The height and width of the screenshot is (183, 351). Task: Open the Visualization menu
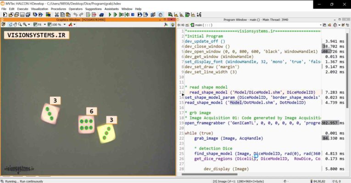[39, 9]
